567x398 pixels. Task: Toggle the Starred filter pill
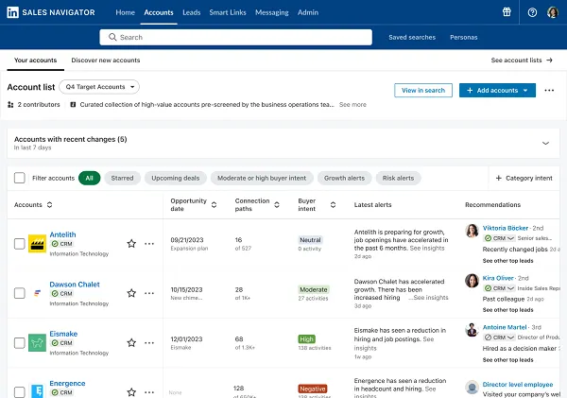tap(122, 178)
